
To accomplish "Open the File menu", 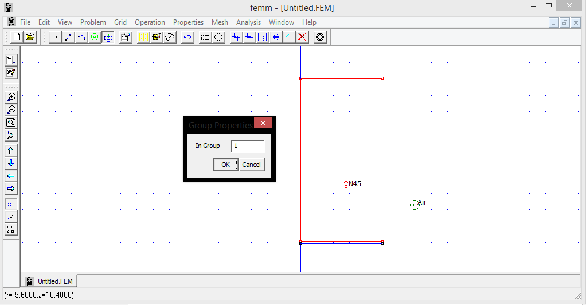I will click(25, 22).
